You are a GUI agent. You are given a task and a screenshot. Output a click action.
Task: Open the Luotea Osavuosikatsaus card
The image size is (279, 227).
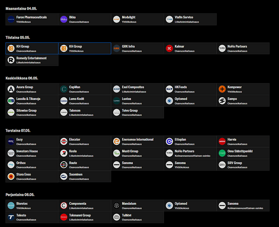(x=137, y=101)
